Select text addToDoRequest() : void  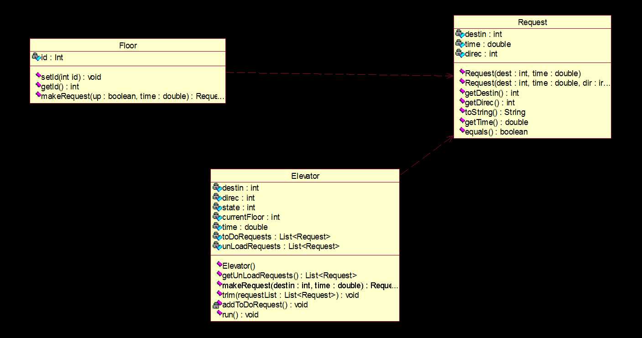265,304
